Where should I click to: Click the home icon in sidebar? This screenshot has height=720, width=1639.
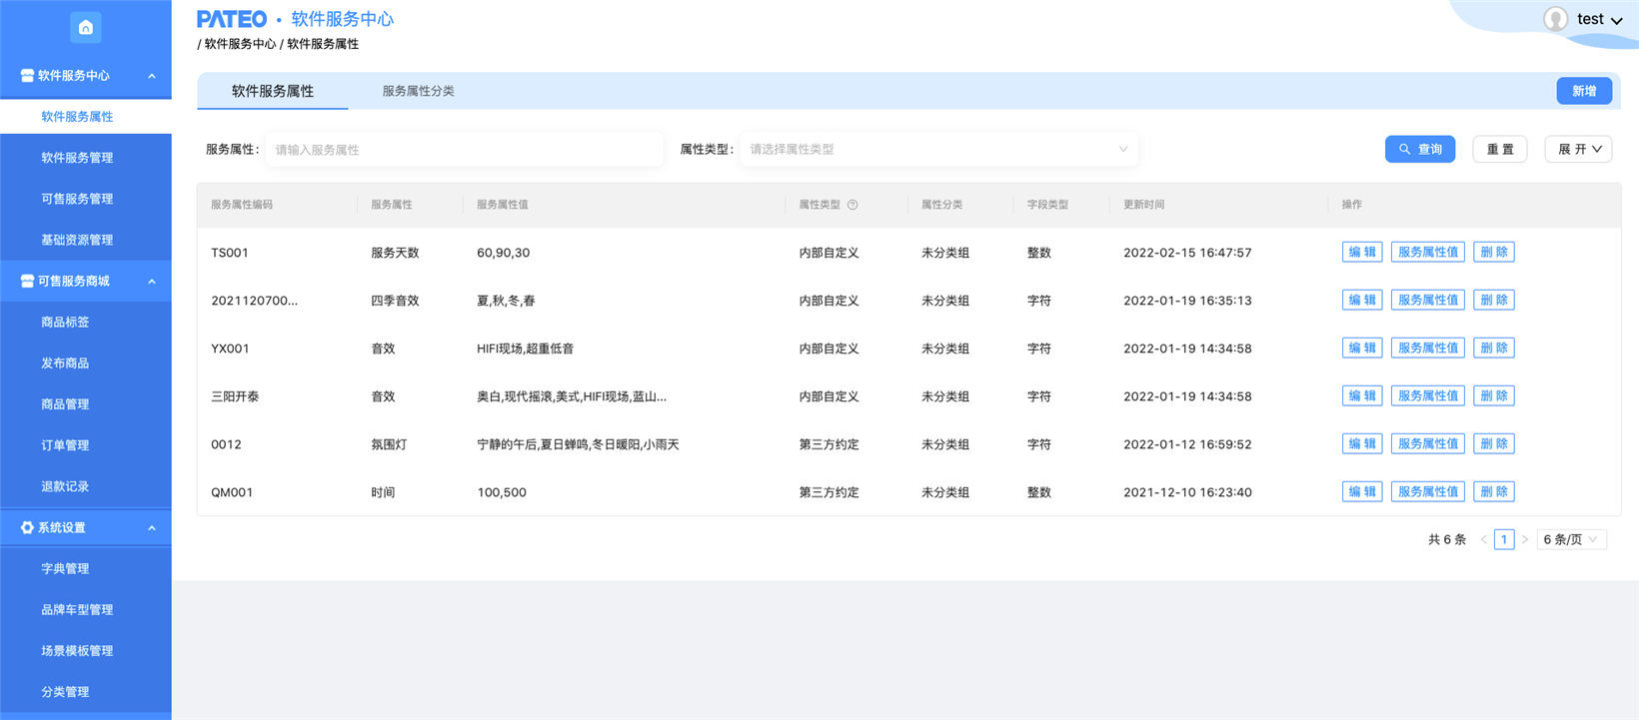86,27
